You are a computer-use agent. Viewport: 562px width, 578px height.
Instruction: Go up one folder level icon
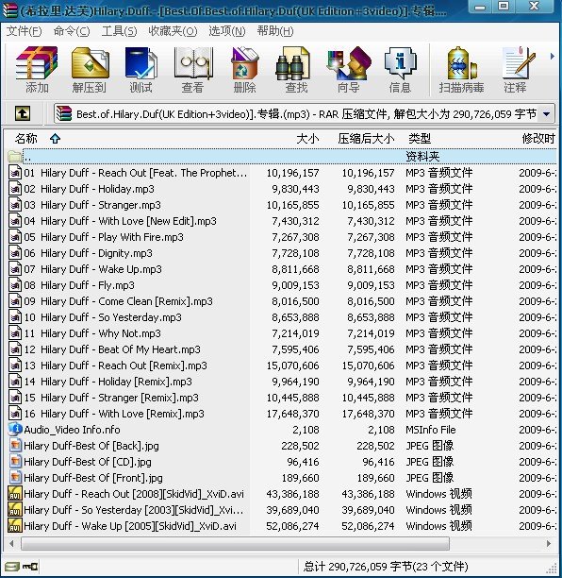[23, 113]
